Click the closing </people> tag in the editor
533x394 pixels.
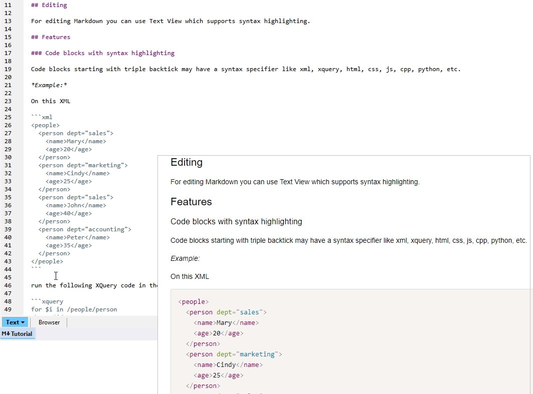pos(47,261)
